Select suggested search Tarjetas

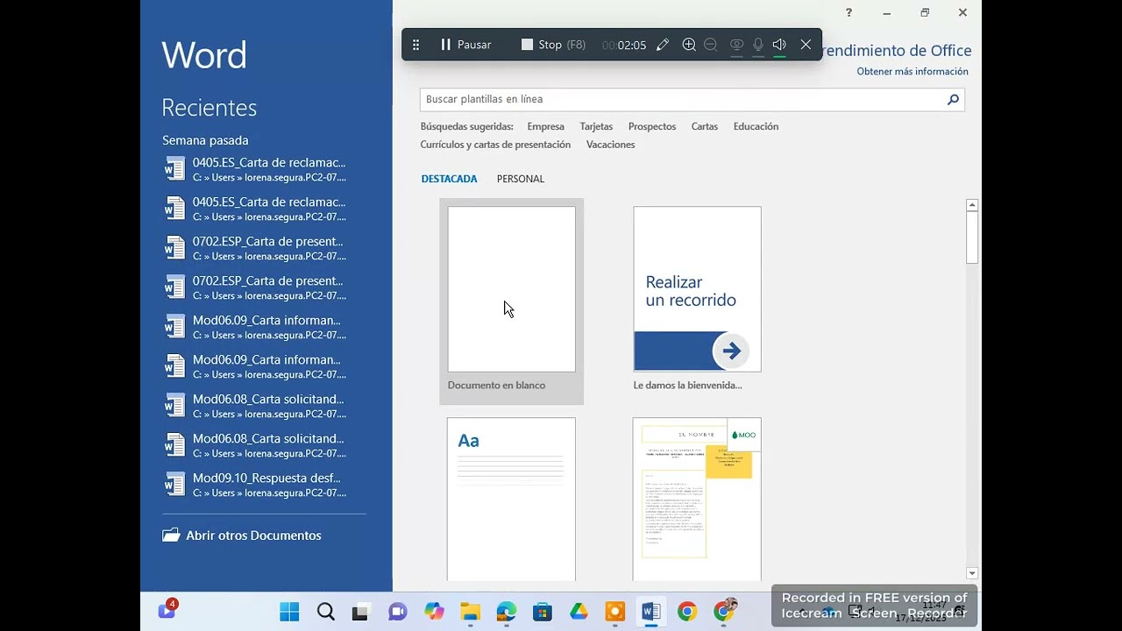coord(596,126)
